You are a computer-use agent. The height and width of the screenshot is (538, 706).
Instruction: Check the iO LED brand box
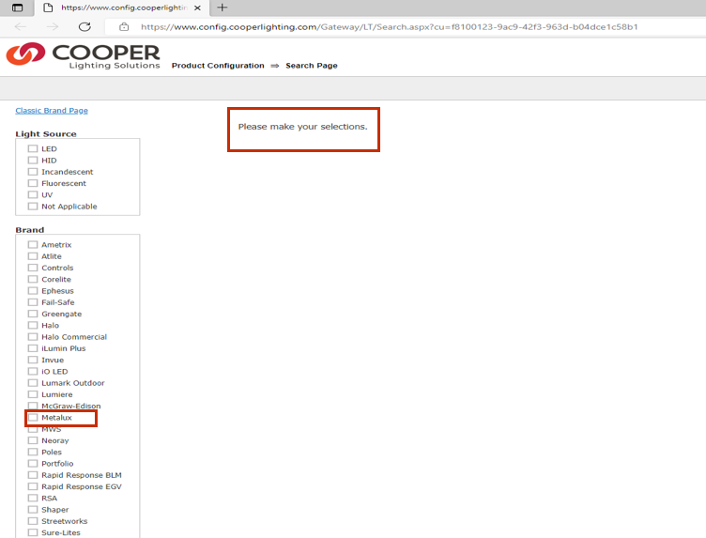click(x=33, y=372)
